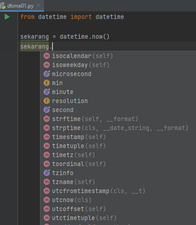Screen dimensions: 196x225
Task: Click the sekarang variable on line three
Action: pyautogui.click(x=35, y=37)
